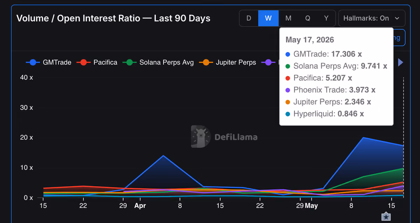Click the 40 x y-axis label
Image resolution: width=420 pixels, height=223 pixels.
coord(26,77)
